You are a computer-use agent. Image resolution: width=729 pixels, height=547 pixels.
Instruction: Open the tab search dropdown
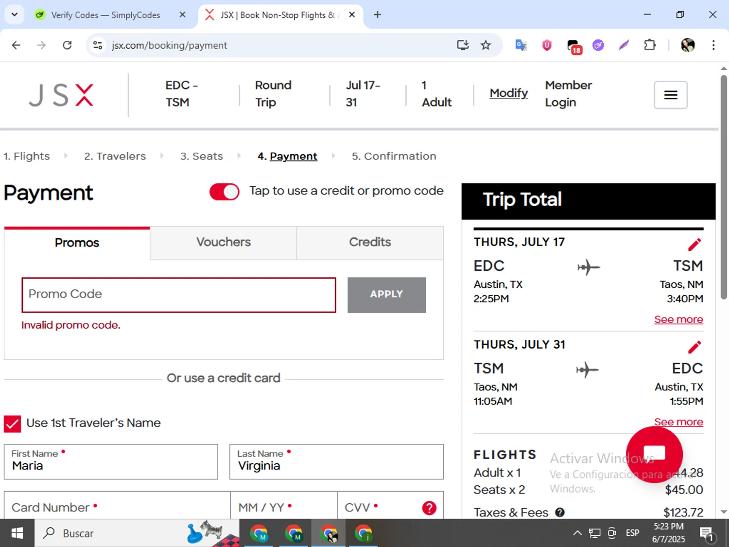pos(15,15)
